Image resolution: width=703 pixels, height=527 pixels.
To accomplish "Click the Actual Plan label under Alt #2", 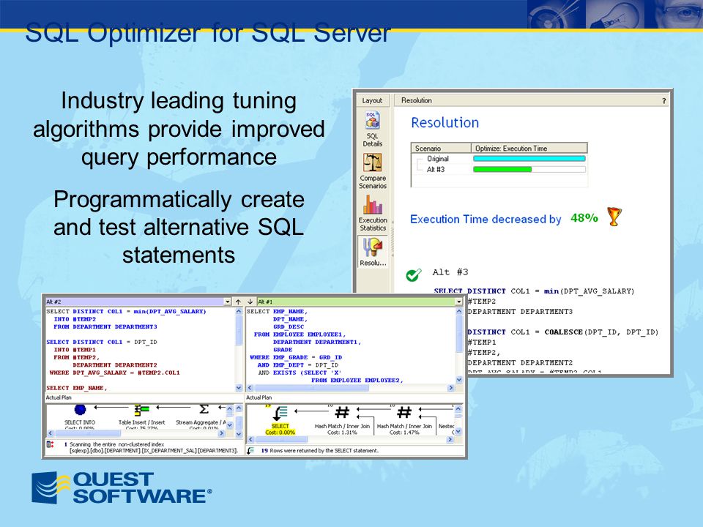I will [59, 397].
